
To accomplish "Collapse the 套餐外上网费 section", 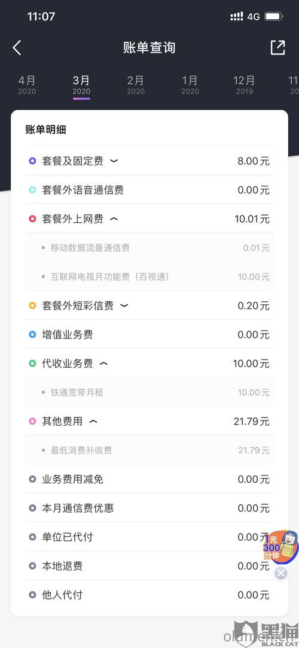I will (x=114, y=219).
